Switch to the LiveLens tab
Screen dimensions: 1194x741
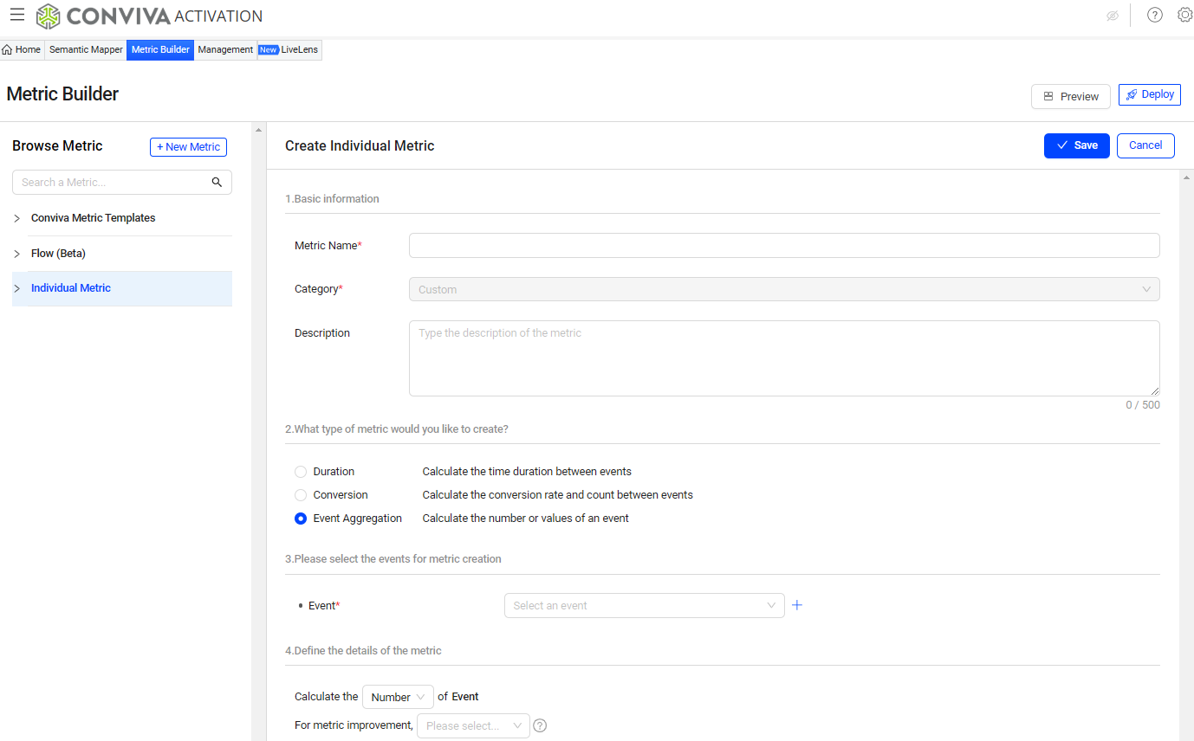coord(289,50)
